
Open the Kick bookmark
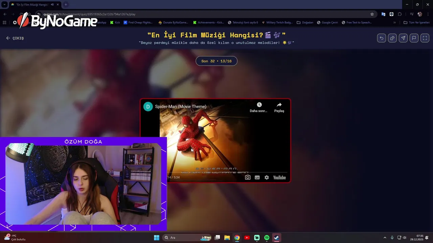pyautogui.click(x=115, y=23)
